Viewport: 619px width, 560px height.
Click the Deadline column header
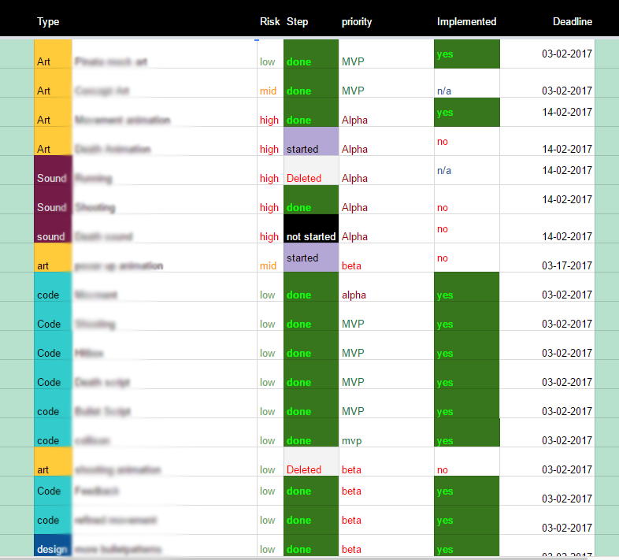tap(572, 22)
